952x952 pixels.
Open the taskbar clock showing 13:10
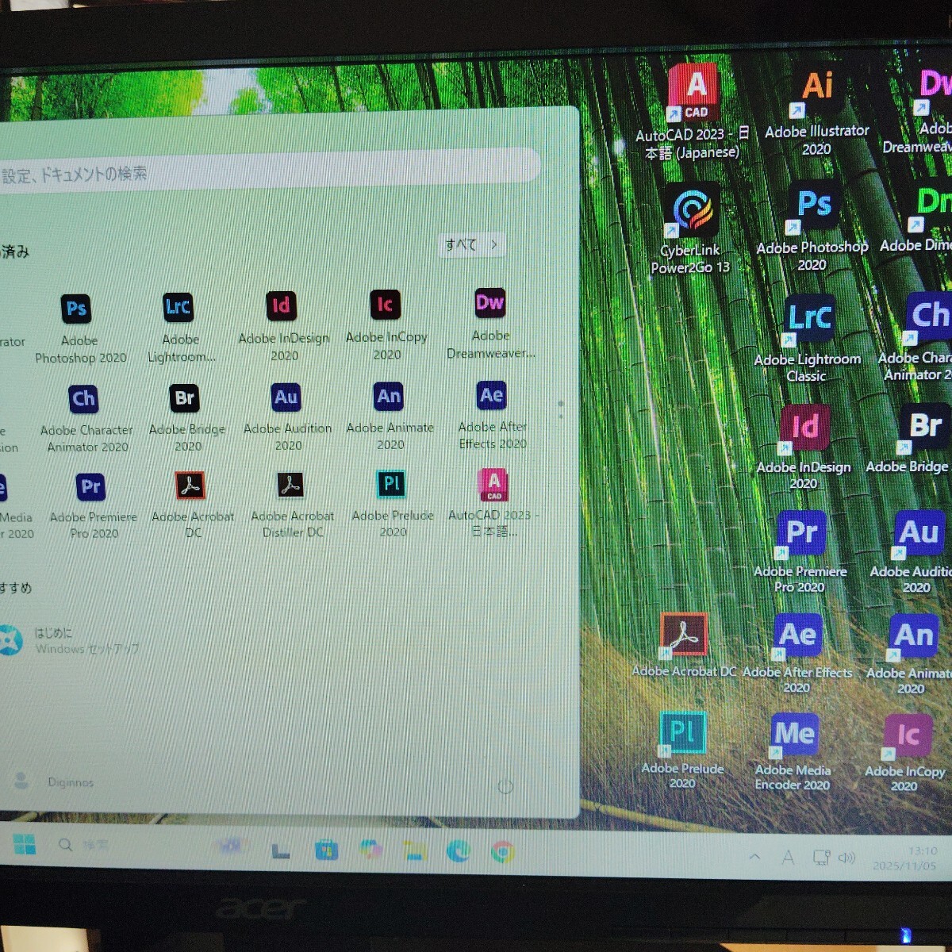(904, 858)
